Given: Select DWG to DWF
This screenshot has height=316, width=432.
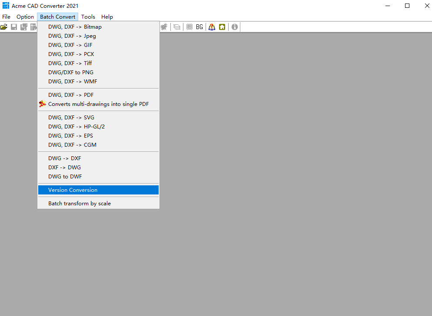Looking at the screenshot, I should coord(98,176).
